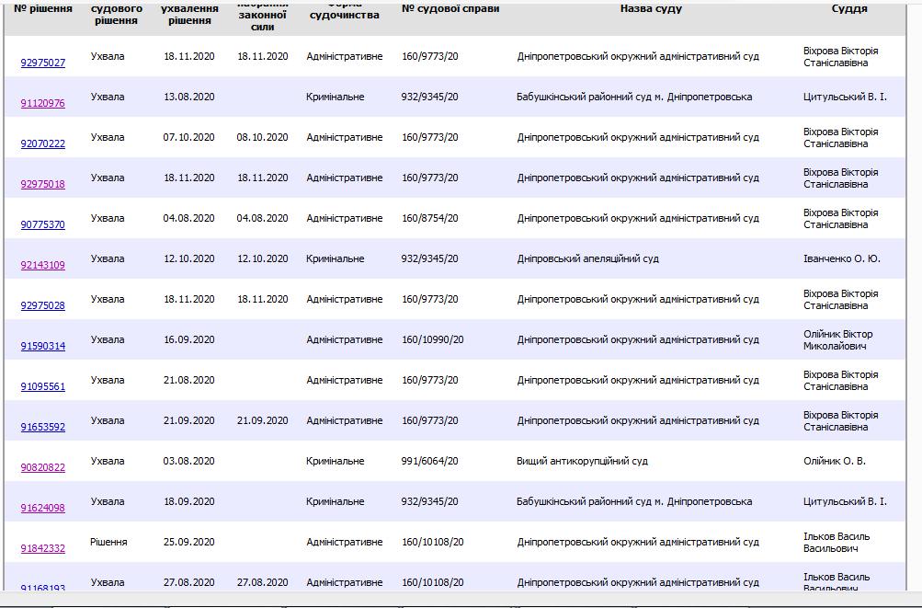This screenshot has height=608, width=922.
Task: Open decision link 92975027
Action: point(43,63)
